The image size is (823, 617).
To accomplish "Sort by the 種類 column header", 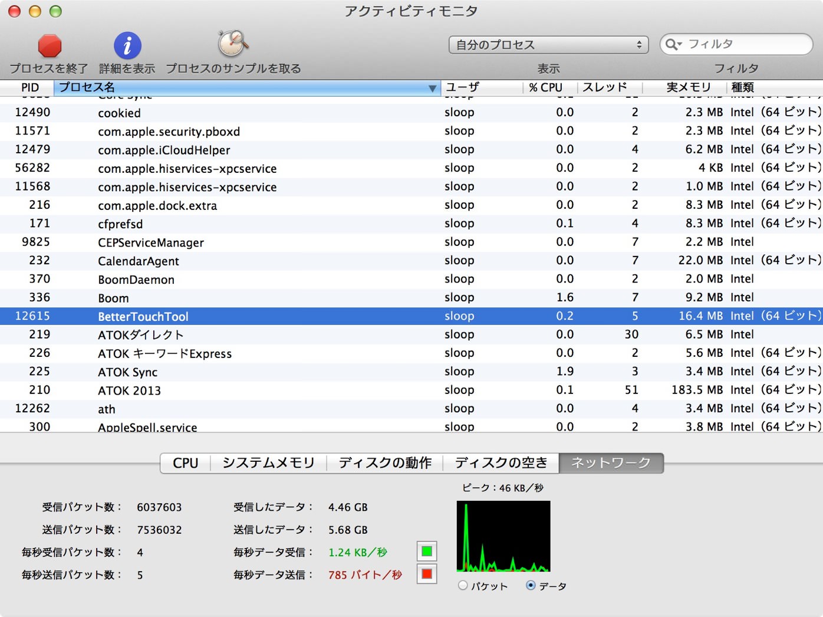I will [x=775, y=87].
